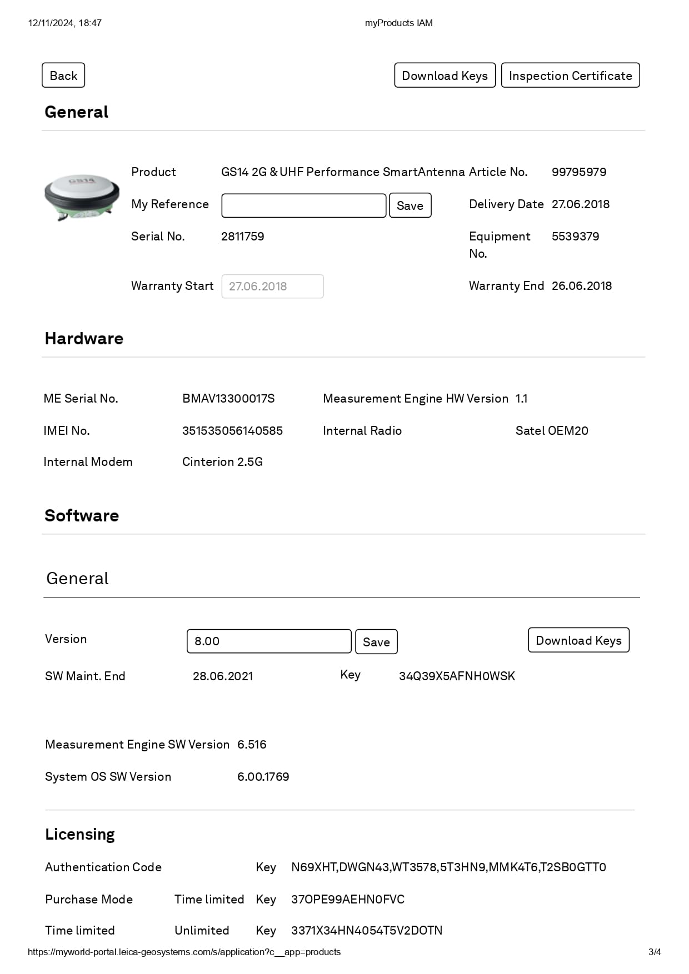Click the Authentication Code key string
This screenshot has height=974, width=689.
click(x=448, y=867)
